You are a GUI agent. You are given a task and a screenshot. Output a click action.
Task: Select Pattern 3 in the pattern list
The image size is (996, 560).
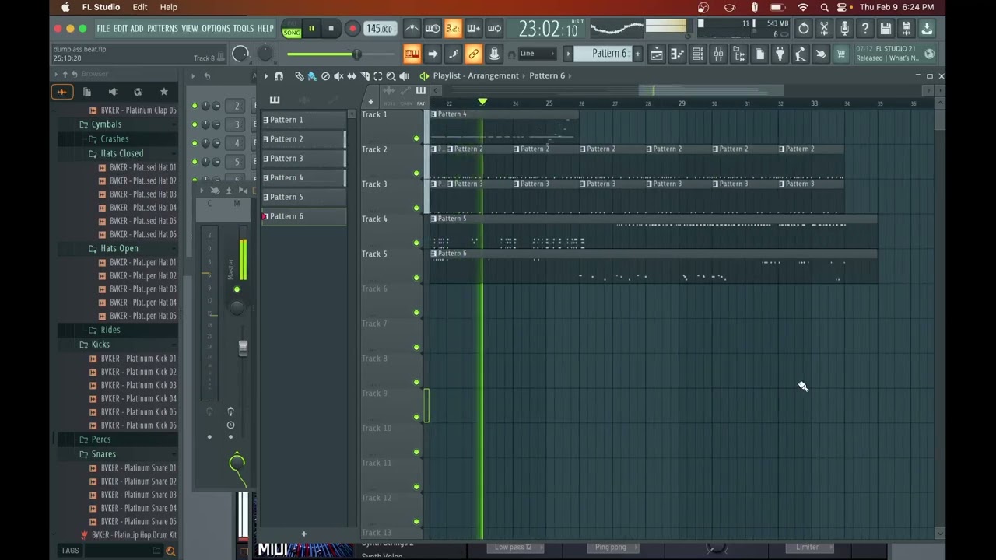pos(304,159)
